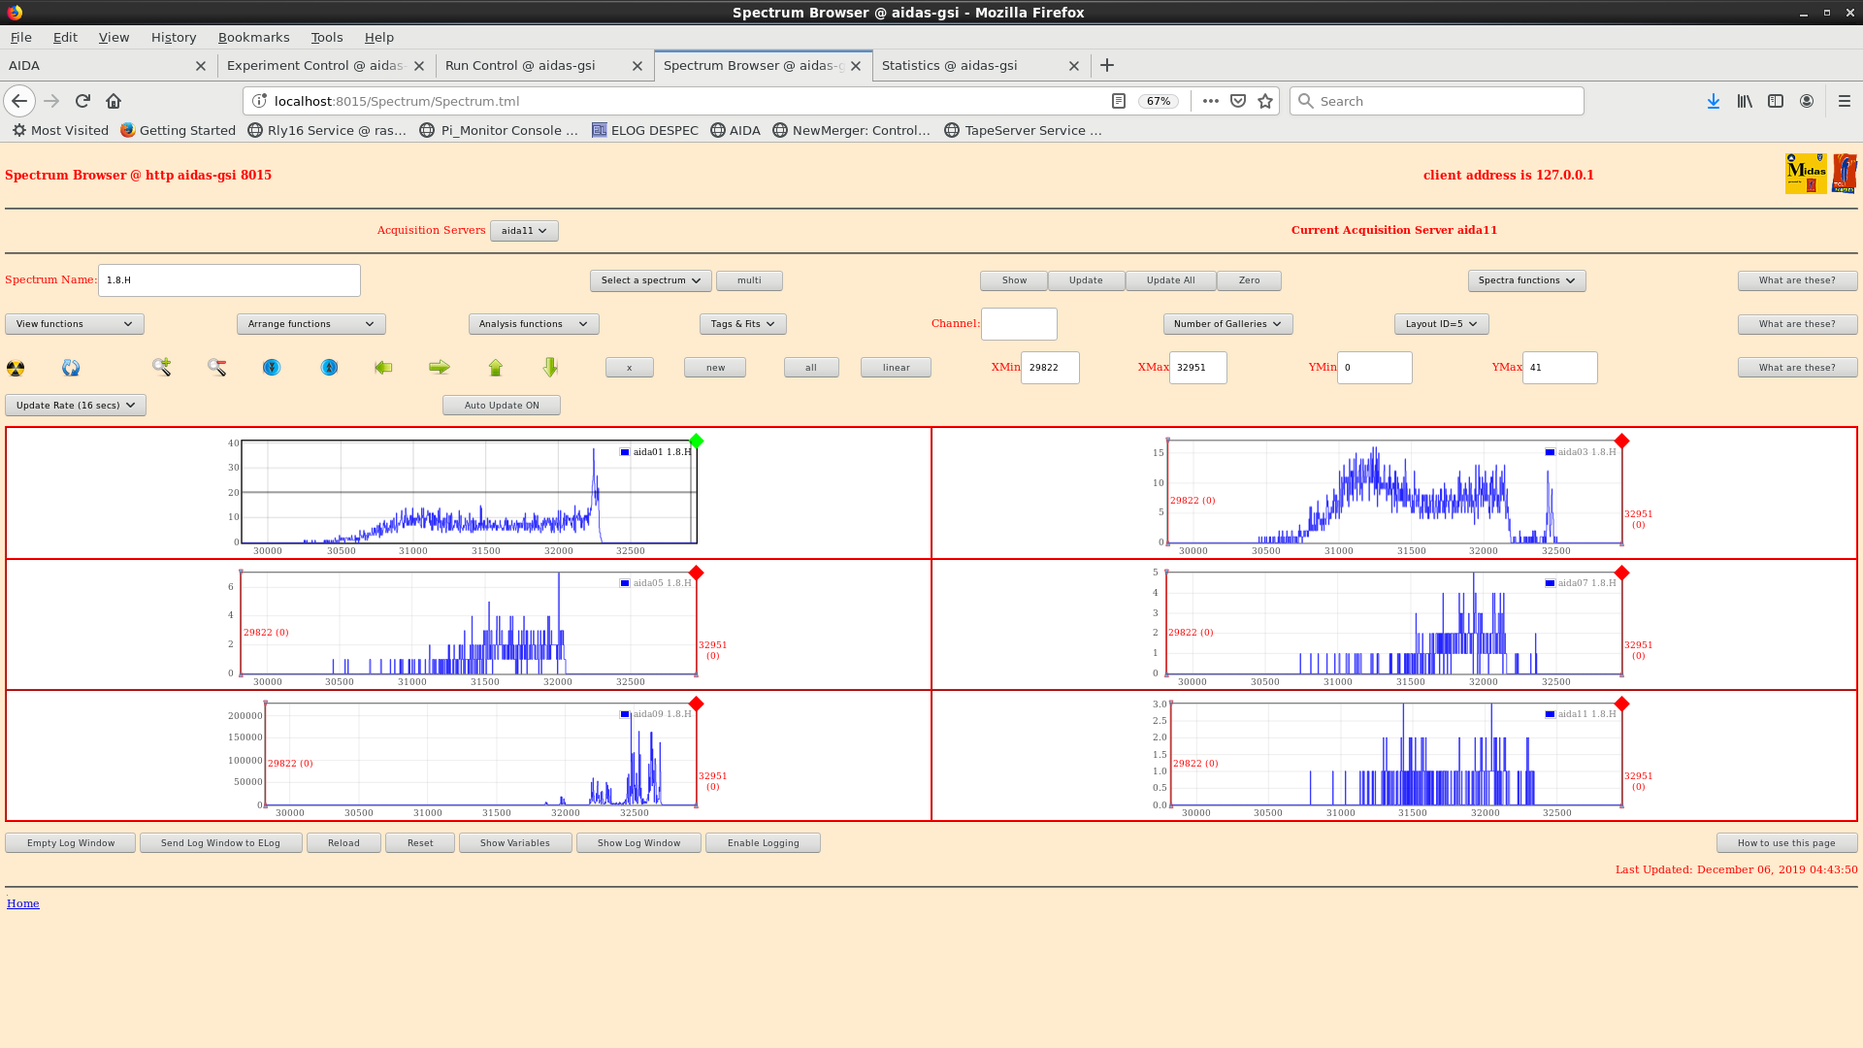Zoom out with the magnifier minus icon
1863x1048 pixels.
pyautogui.click(x=216, y=367)
